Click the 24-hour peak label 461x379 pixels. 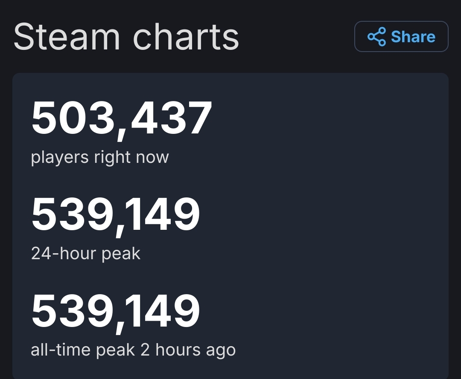(x=85, y=253)
